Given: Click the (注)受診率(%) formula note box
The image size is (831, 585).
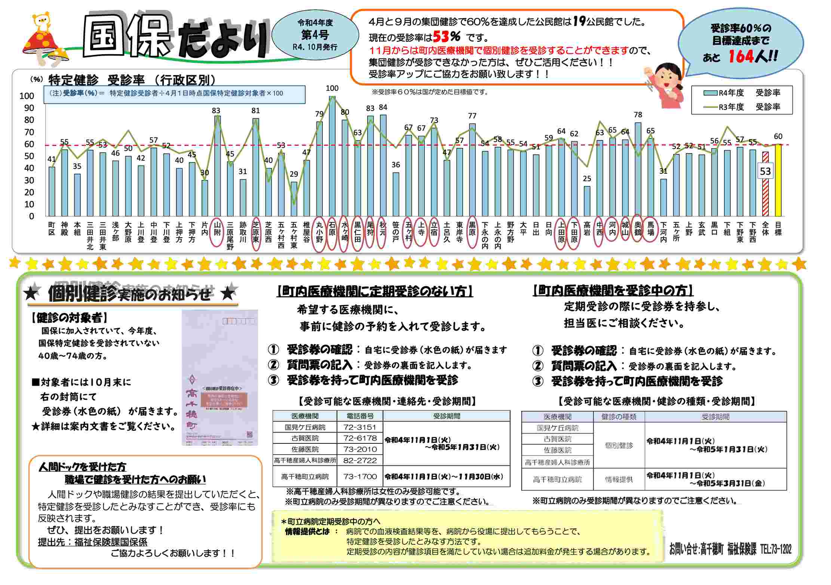Looking at the screenshot, I should point(175,94).
